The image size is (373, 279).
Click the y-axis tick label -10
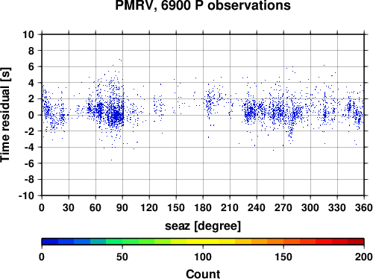pos(26,195)
